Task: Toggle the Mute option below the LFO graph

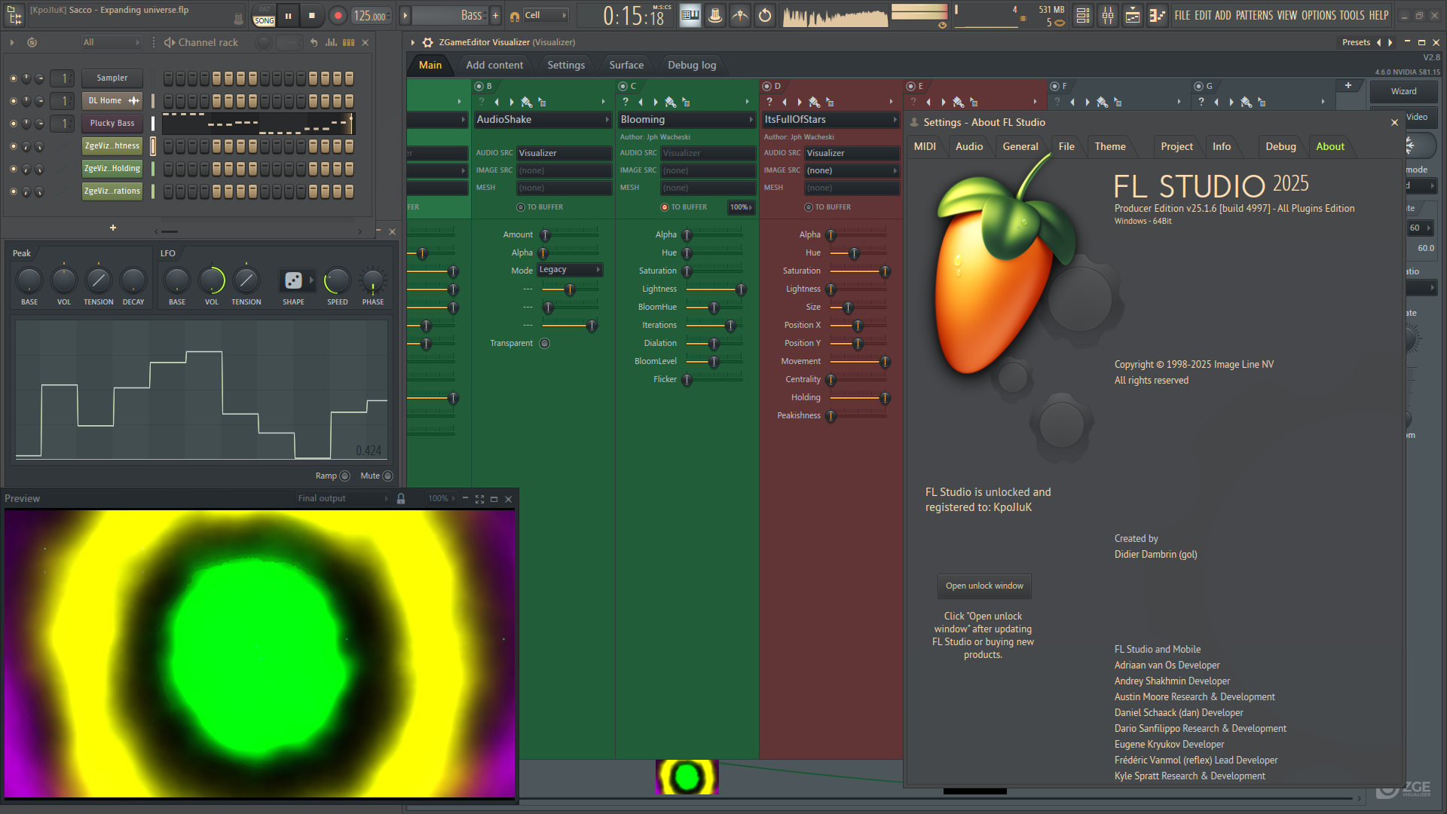Action: [387, 476]
